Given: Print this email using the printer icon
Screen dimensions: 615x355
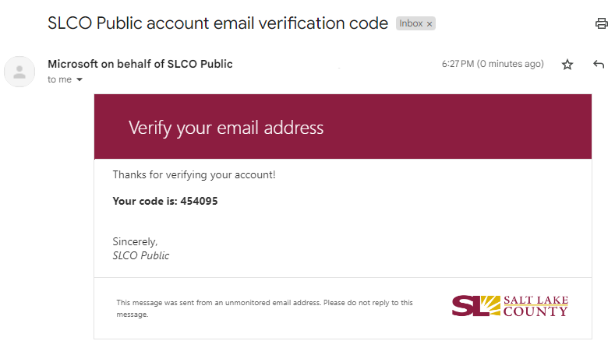Looking at the screenshot, I should (601, 23).
